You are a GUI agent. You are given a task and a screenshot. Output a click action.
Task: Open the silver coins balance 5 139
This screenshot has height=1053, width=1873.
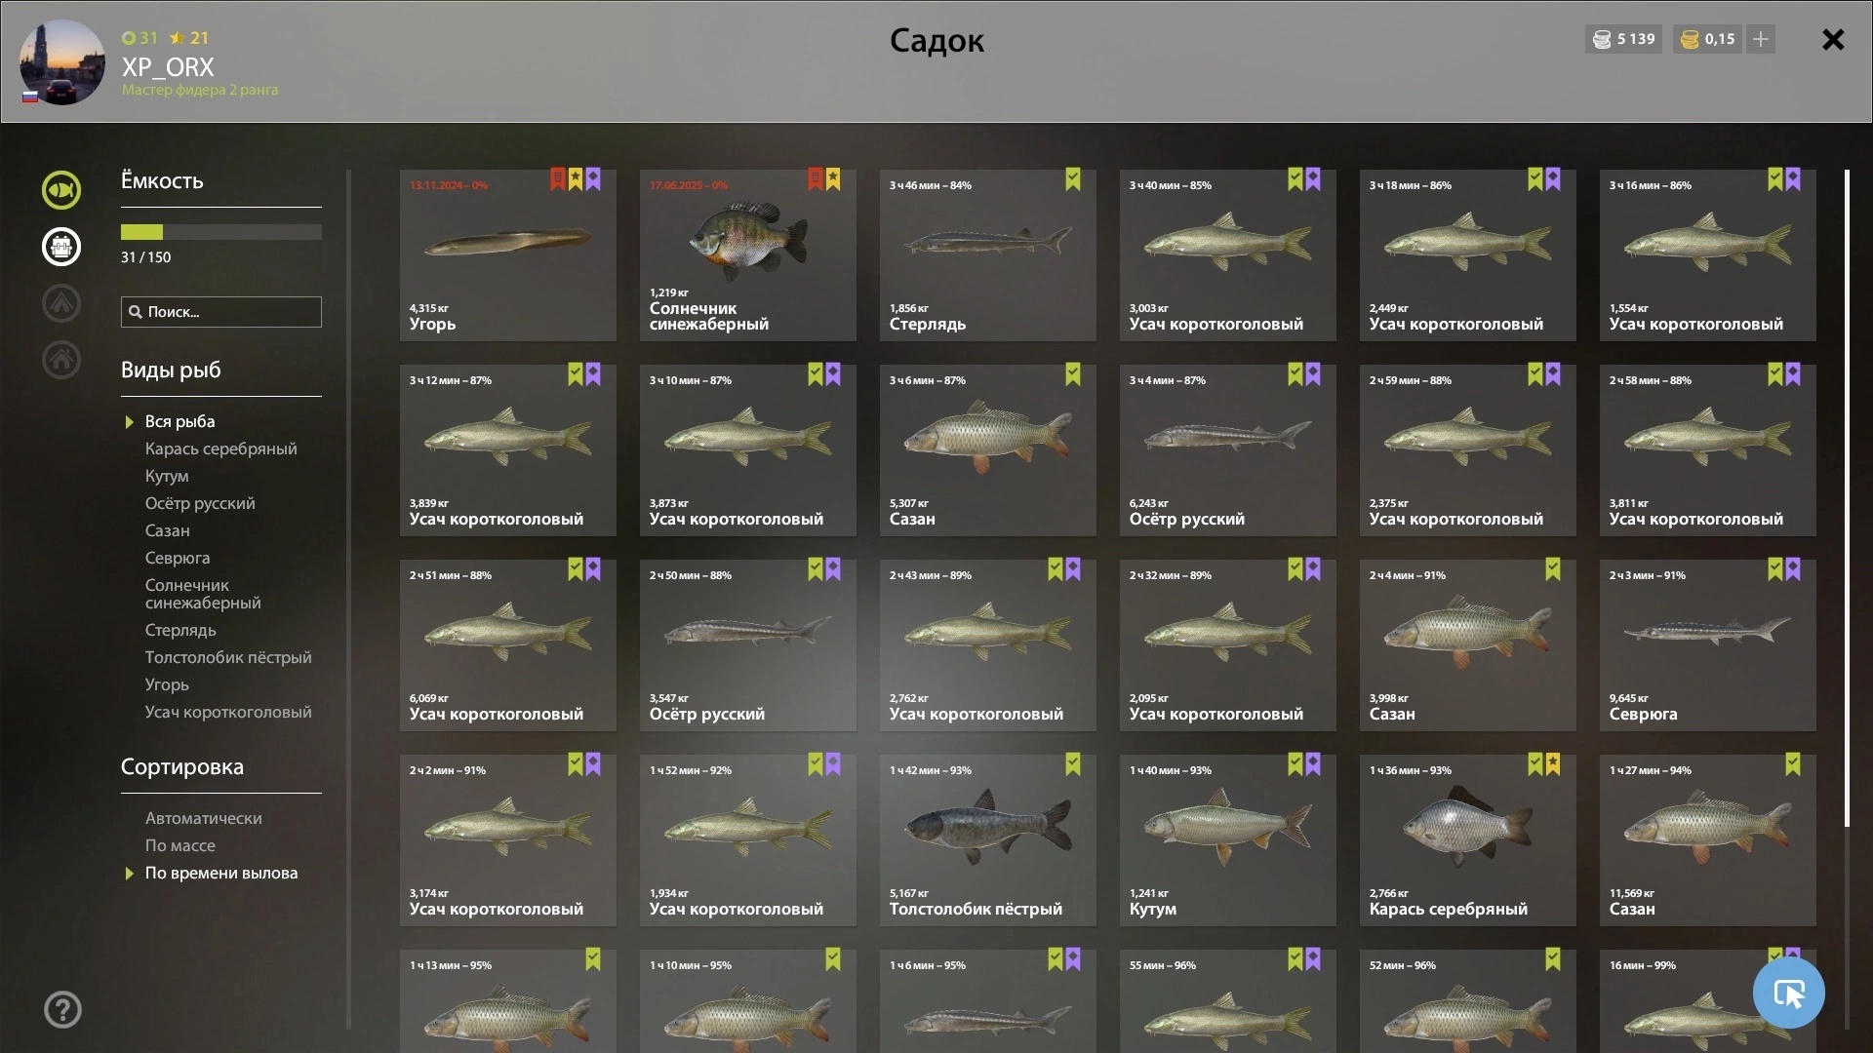tap(1624, 39)
